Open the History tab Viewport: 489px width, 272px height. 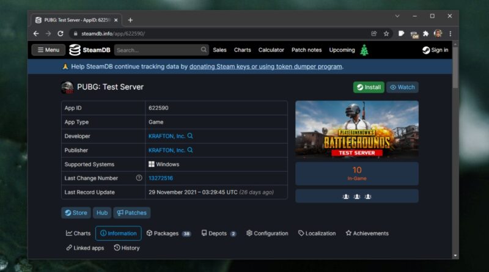point(127,248)
